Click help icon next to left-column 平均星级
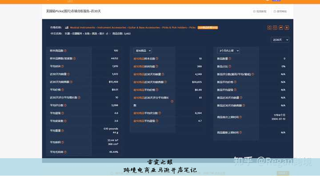Viewport: 320px width, 176px height. point(63,113)
